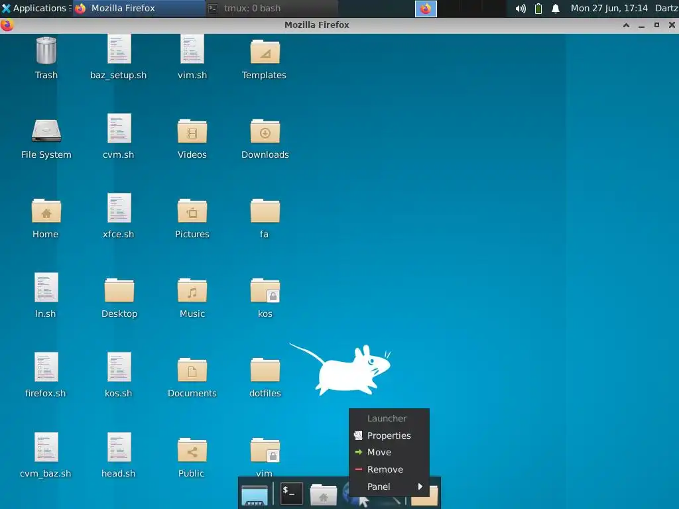The height and width of the screenshot is (509, 679).
Task: Select the head.sh script file
Action: (x=119, y=447)
